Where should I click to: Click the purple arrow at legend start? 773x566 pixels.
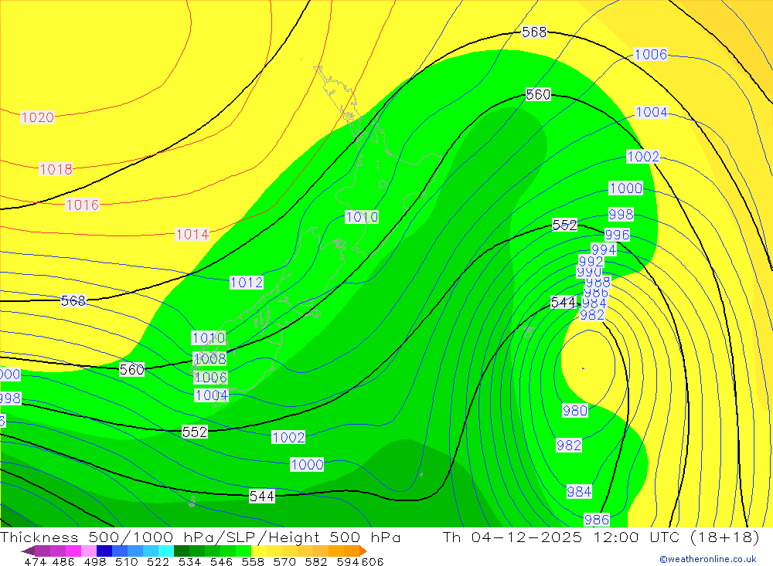coord(28,551)
